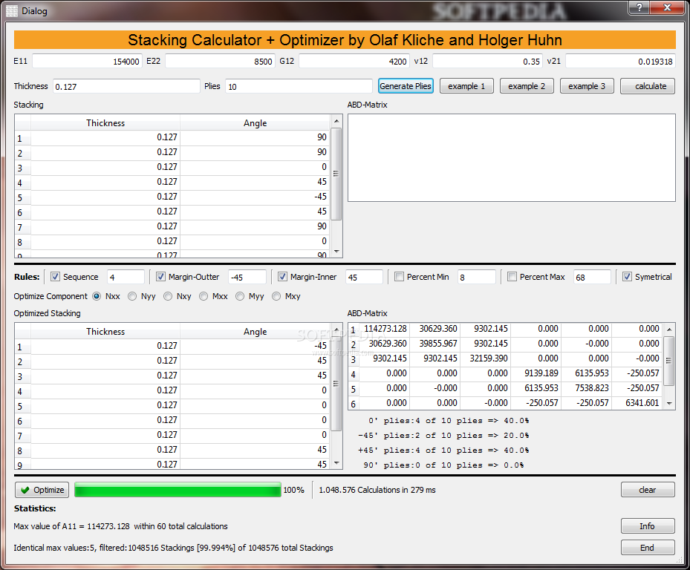Click the empty upper ABD-Matrix text box
Screen dimensions: 690x570
tap(511, 158)
